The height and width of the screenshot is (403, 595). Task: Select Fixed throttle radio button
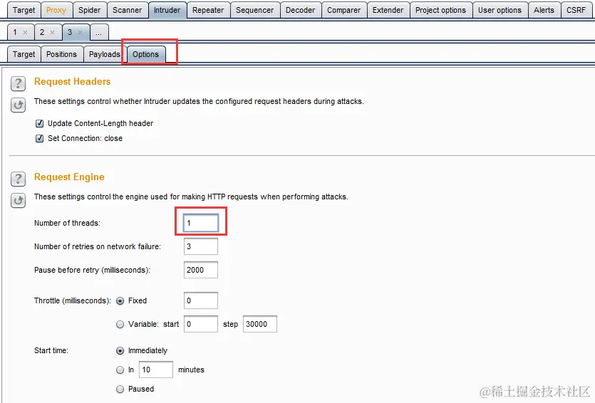[120, 301]
